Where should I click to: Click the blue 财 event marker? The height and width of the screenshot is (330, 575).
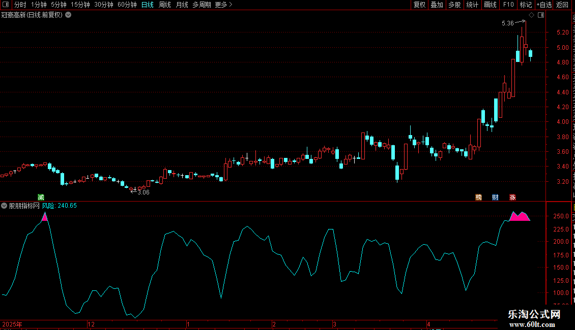496,197
